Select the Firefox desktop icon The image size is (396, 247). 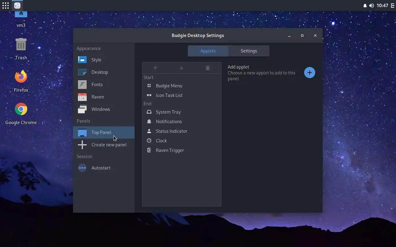[21, 77]
